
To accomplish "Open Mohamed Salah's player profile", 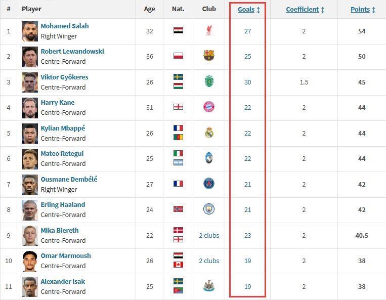I will click(65, 26).
